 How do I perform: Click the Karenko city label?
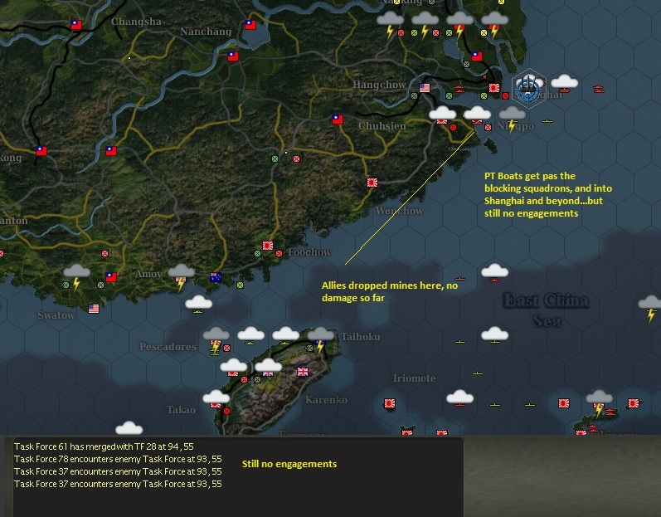[x=326, y=400]
